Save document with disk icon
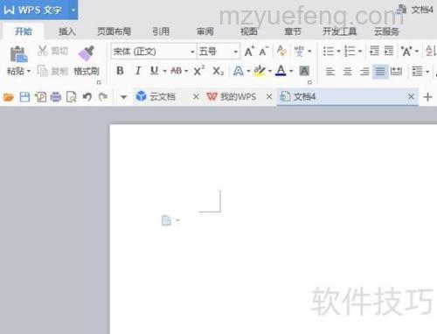 [x=24, y=97]
